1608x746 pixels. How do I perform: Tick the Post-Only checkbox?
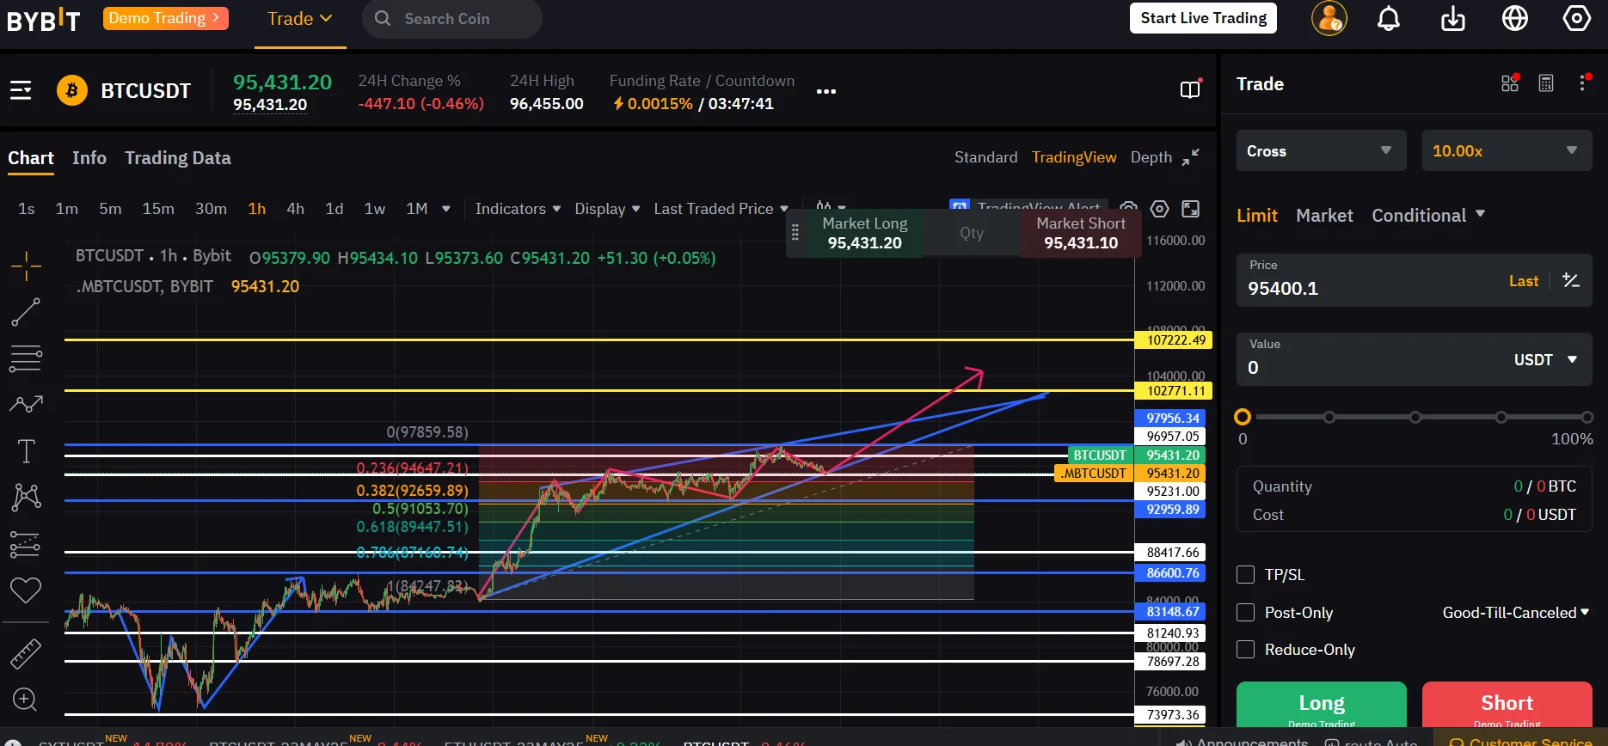(1245, 613)
